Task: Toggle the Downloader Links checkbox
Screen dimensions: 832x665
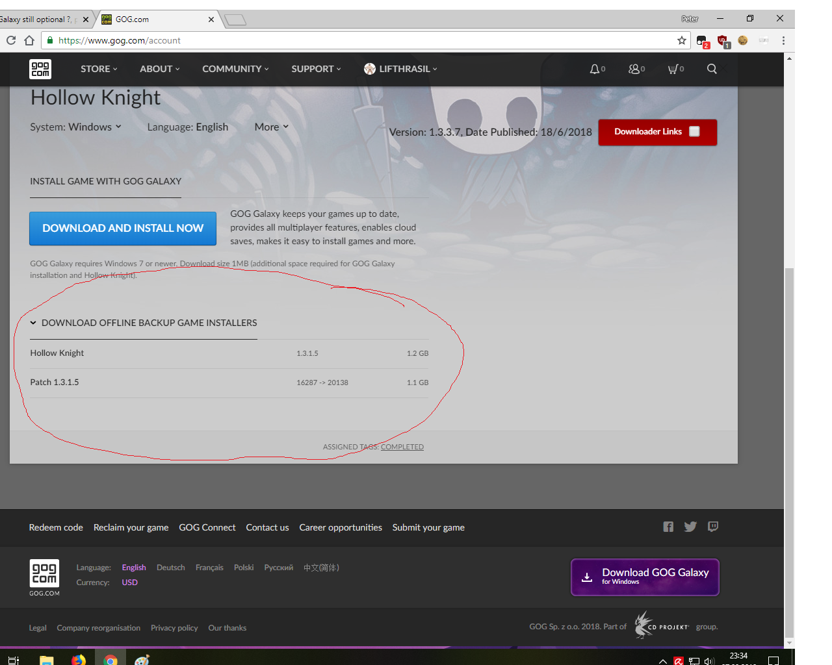Action: click(x=694, y=131)
